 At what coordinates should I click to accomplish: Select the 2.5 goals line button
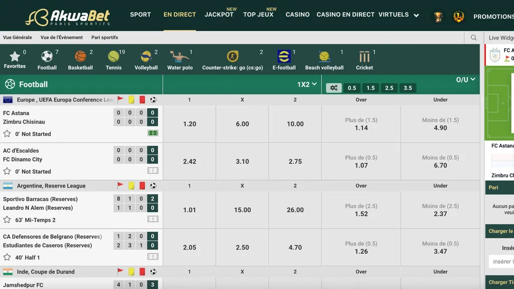(x=389, y=88)
